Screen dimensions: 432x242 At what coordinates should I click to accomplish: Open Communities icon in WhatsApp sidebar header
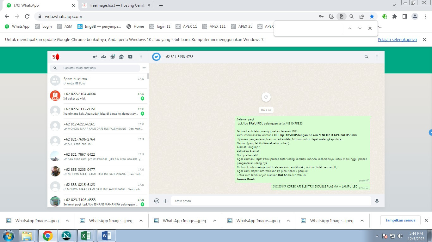[x=103, y=57]
